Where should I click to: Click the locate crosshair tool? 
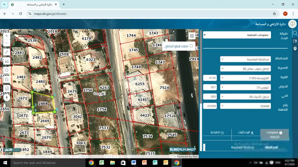(x=7, y=70)
